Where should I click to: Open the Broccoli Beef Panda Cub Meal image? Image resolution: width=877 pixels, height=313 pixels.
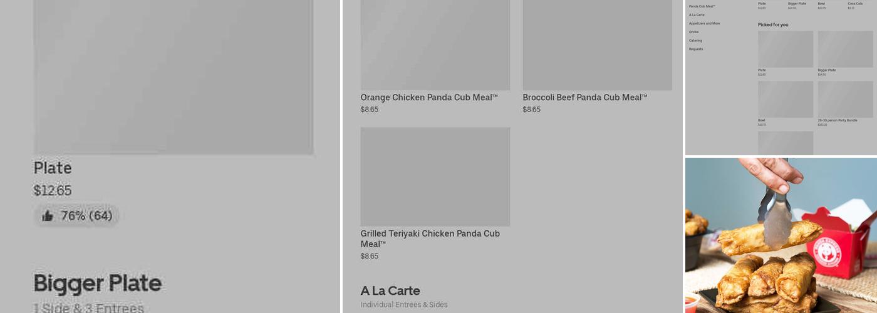[x=597, y=45]
